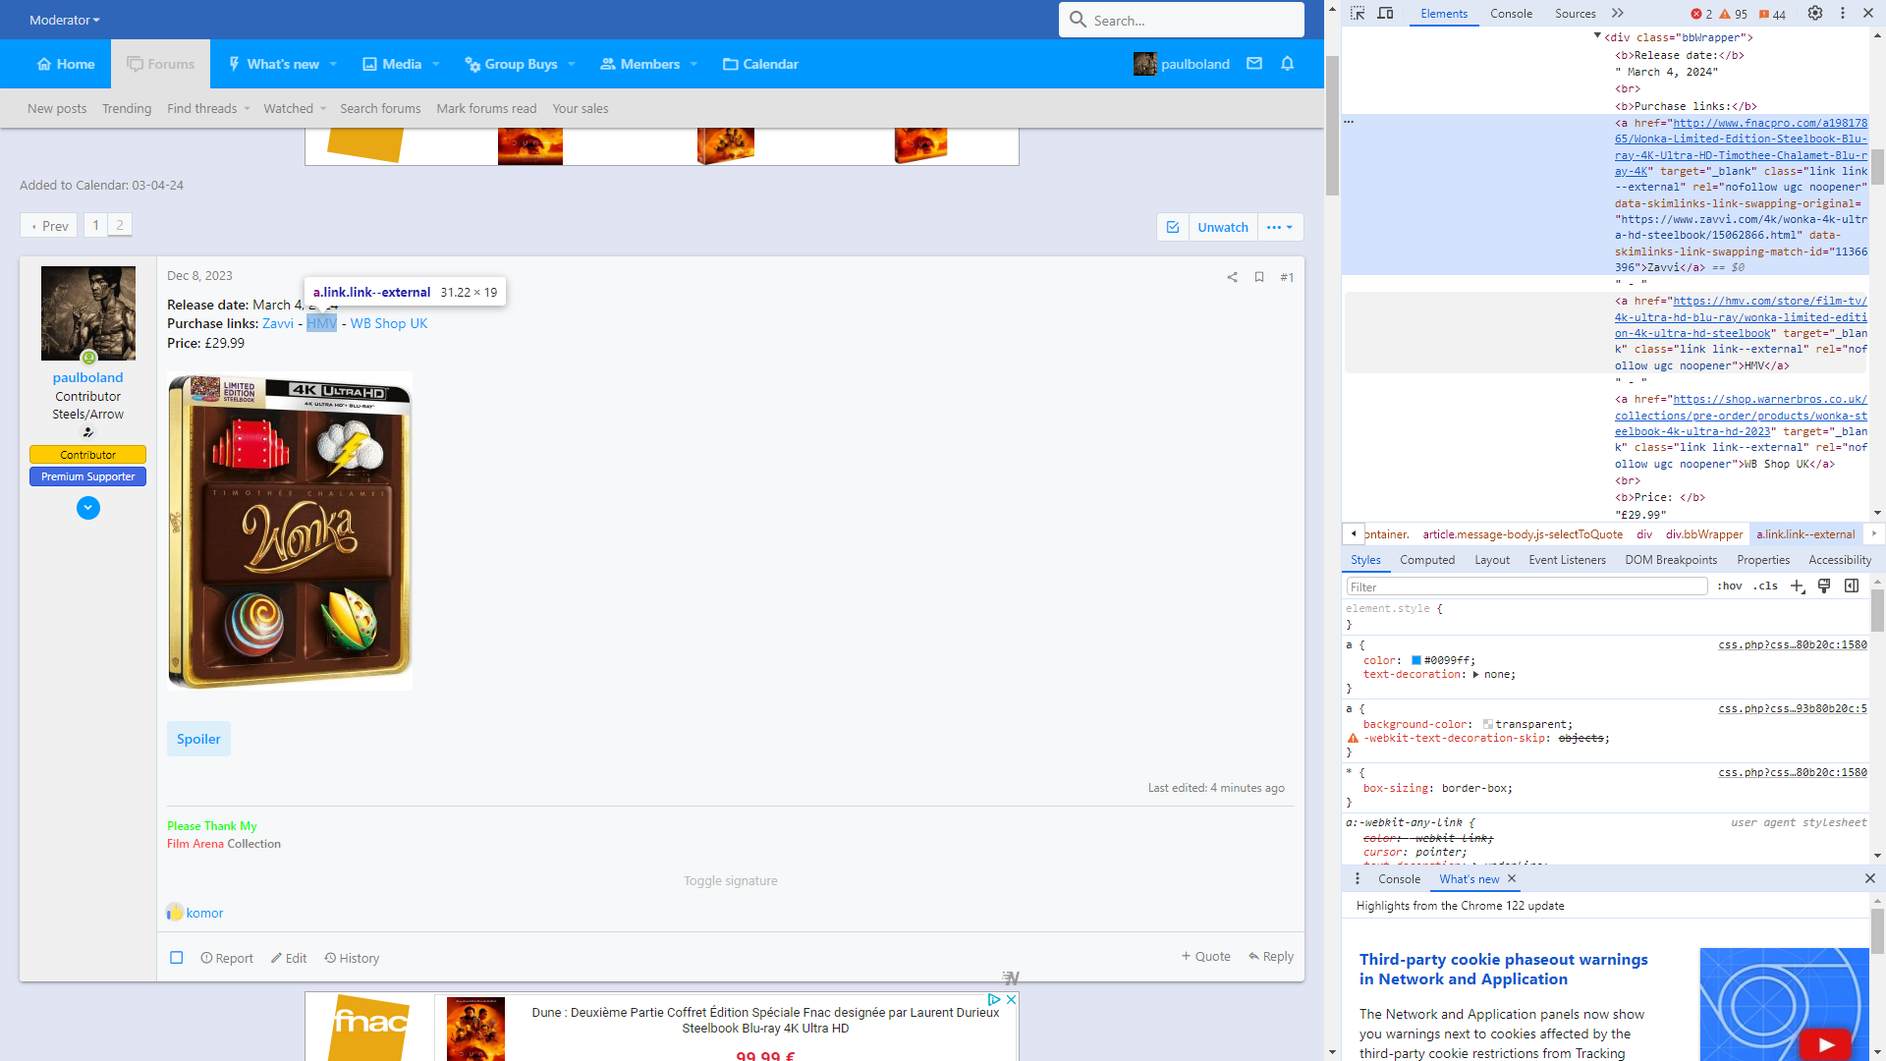Close the DevTools bottom drawer
This screenshot has width=1886, height=1061.
click(1869, 879)
